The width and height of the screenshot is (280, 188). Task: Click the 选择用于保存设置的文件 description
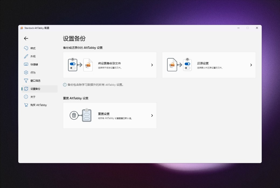pos(110,68)
